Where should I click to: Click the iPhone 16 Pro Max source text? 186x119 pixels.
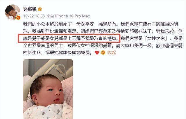[73, 16]
